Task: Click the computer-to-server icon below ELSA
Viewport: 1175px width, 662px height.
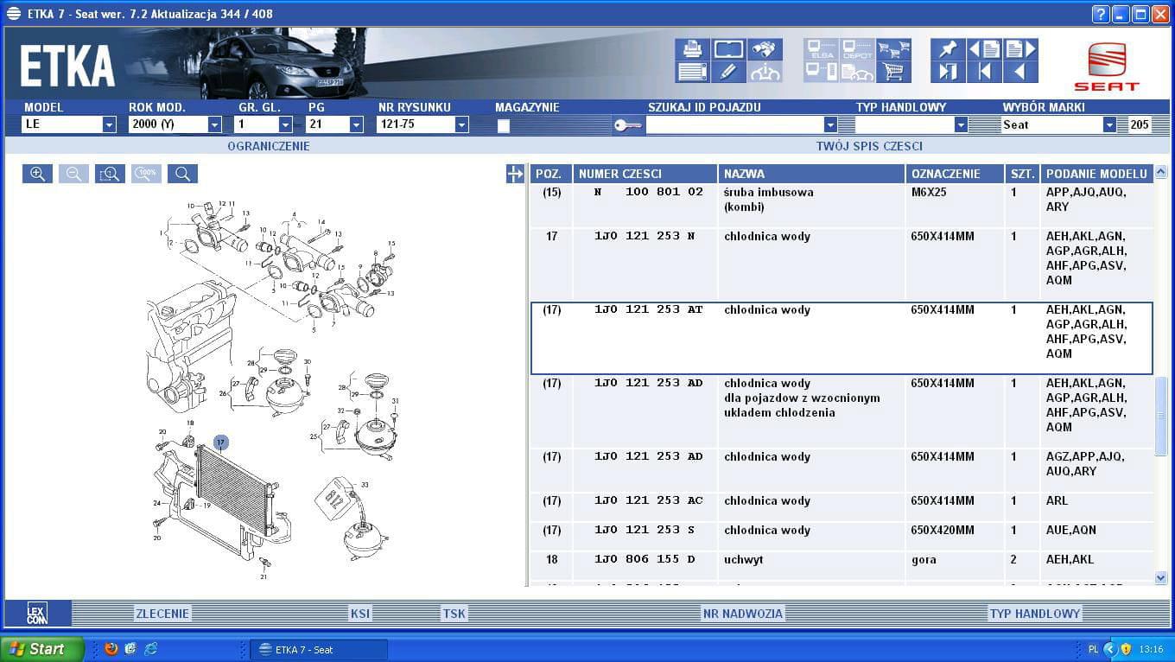Action: click(821, 72)
